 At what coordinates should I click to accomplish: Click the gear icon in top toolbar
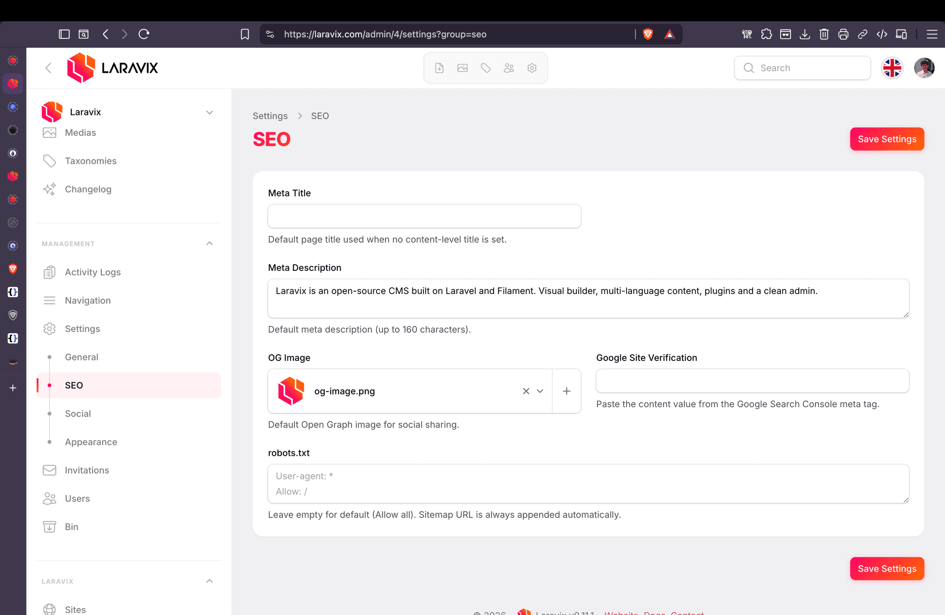click(532, 68)
